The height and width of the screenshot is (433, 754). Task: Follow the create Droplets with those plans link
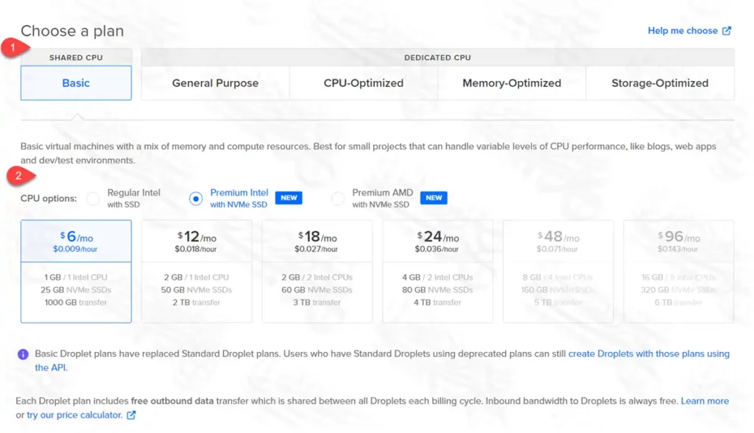pyautogui.click(x=648, y=354)
